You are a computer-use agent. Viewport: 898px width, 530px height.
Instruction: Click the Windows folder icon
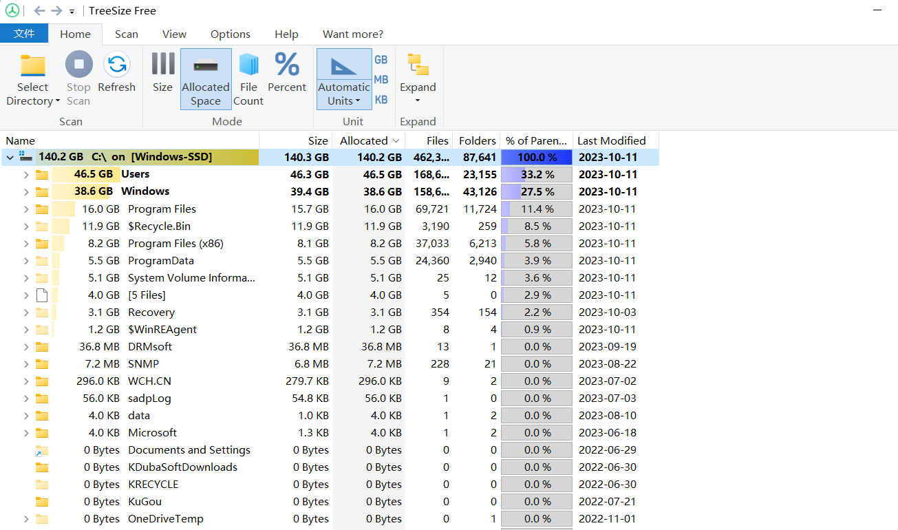click(x=42, y=192)
